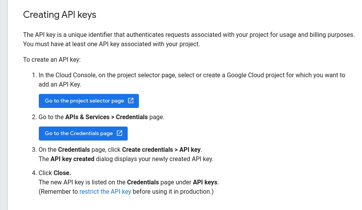Click bold 'API keys' text in step 4

point(206,182)
